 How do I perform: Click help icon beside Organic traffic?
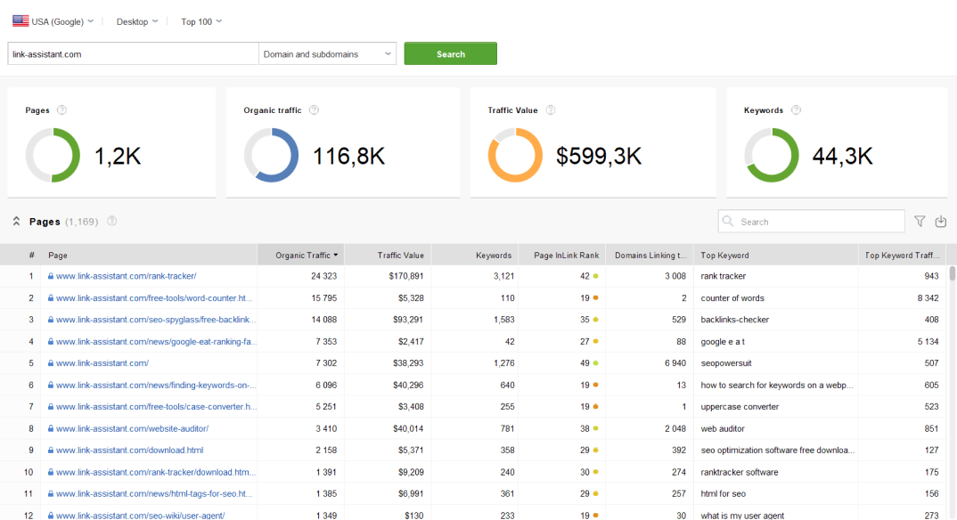click(314, 110)
